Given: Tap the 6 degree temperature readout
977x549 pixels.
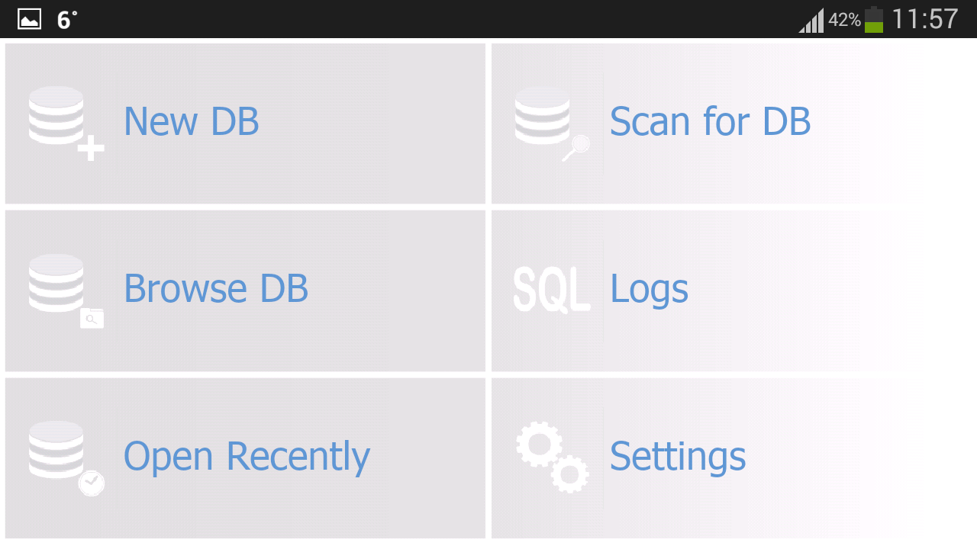Looking at the screenshot, I should 63,19.
